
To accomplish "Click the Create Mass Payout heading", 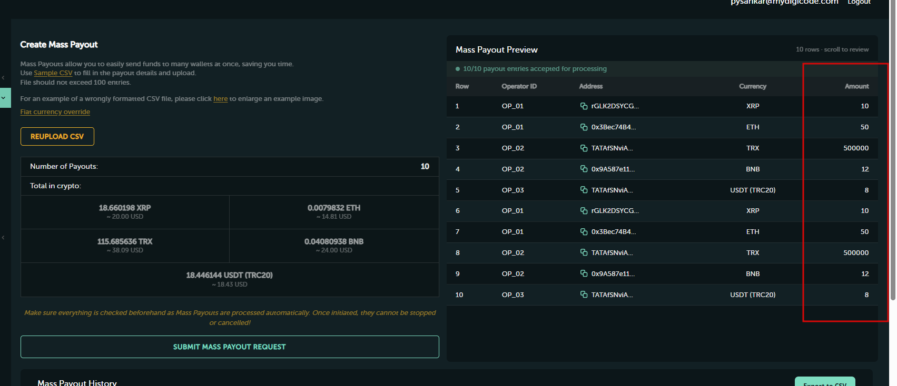I will coord(59,45).
